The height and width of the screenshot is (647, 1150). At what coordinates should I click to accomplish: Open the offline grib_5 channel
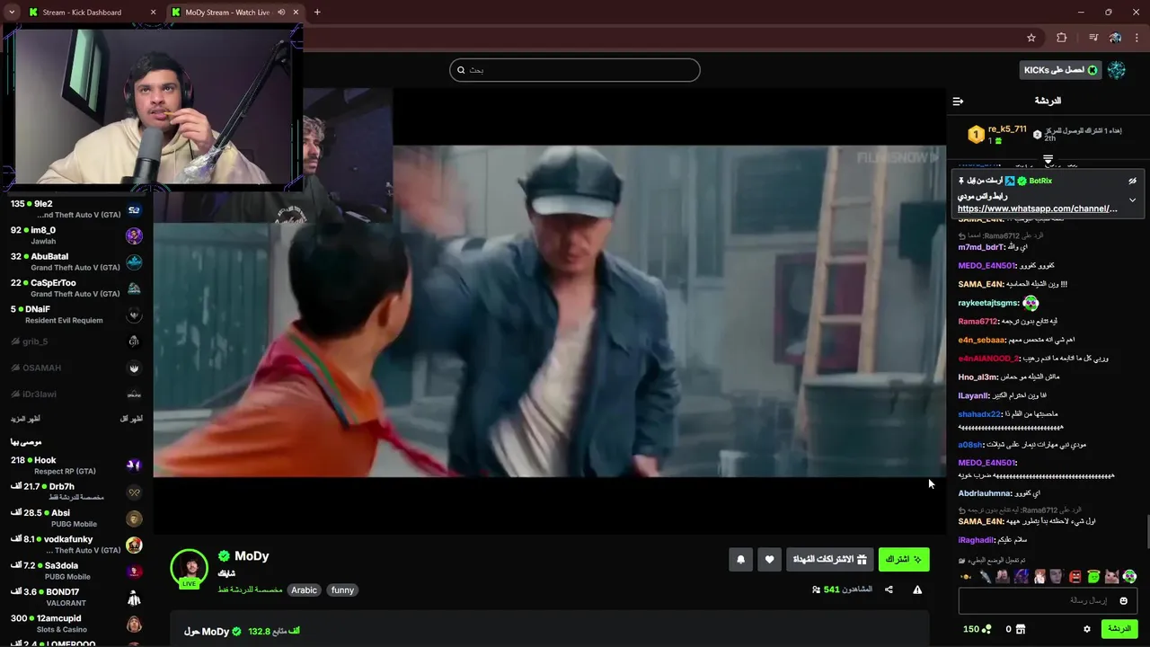tap(76, 341)
